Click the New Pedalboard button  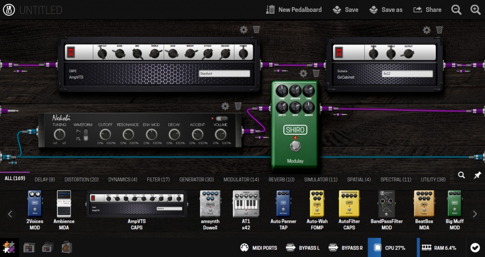click(x=294, y=9)
